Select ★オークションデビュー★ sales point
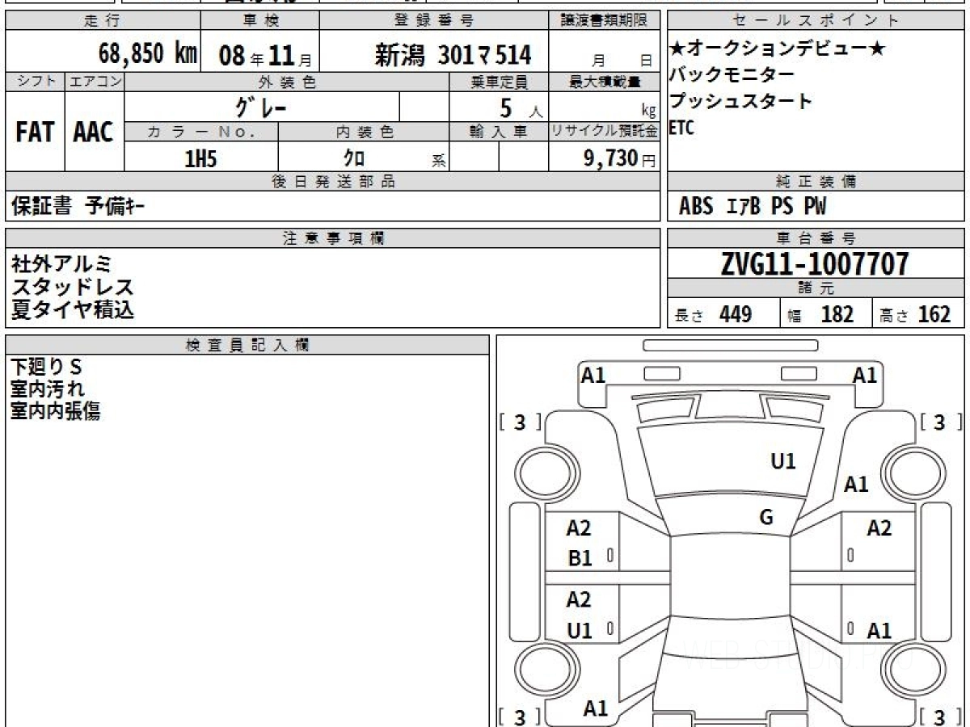 pos(777,48)
